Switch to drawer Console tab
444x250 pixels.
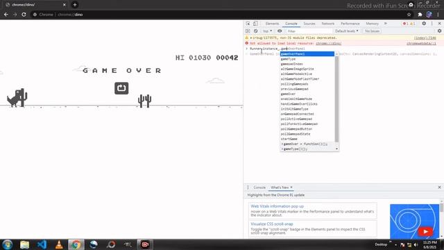tap(259, 187)
